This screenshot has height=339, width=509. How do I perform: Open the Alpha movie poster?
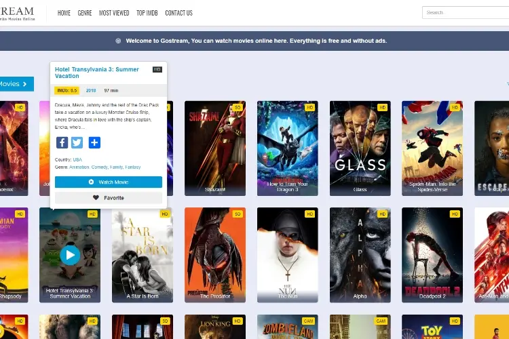(360, 255)
